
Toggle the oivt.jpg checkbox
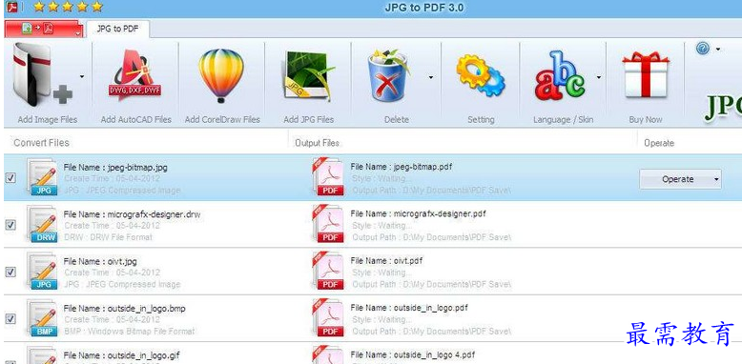click(x=10, y=273)
